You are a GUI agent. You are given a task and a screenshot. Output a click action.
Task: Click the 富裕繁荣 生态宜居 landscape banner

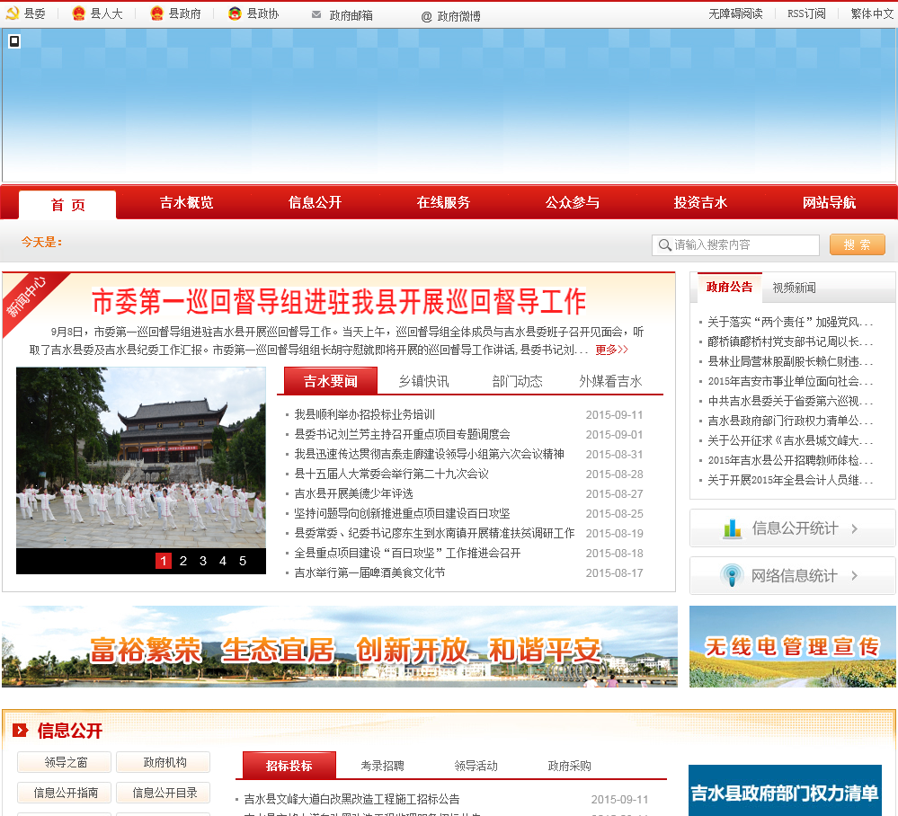[x=340, y=646]
